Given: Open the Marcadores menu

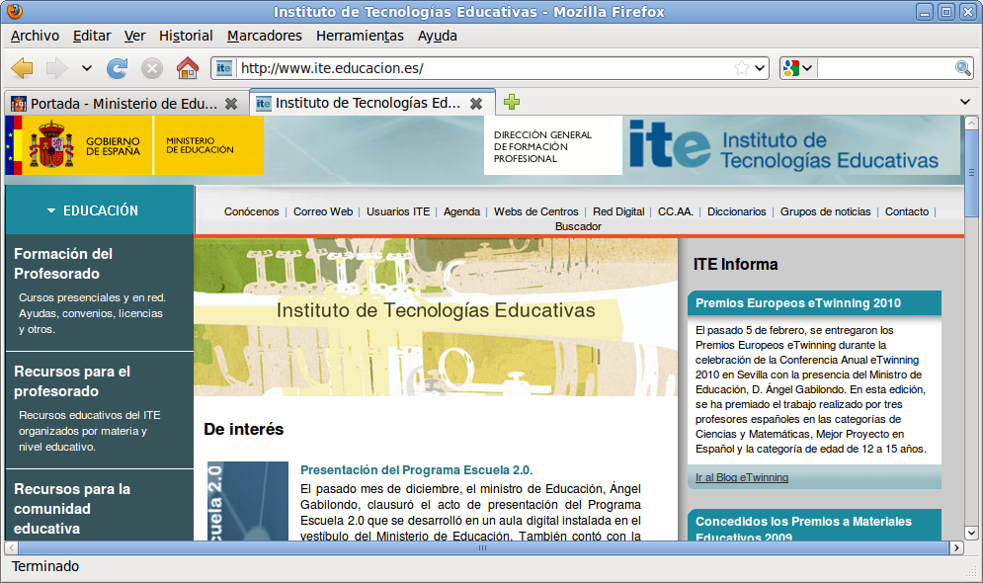Looking at the screenshot, I should (265, 36).
